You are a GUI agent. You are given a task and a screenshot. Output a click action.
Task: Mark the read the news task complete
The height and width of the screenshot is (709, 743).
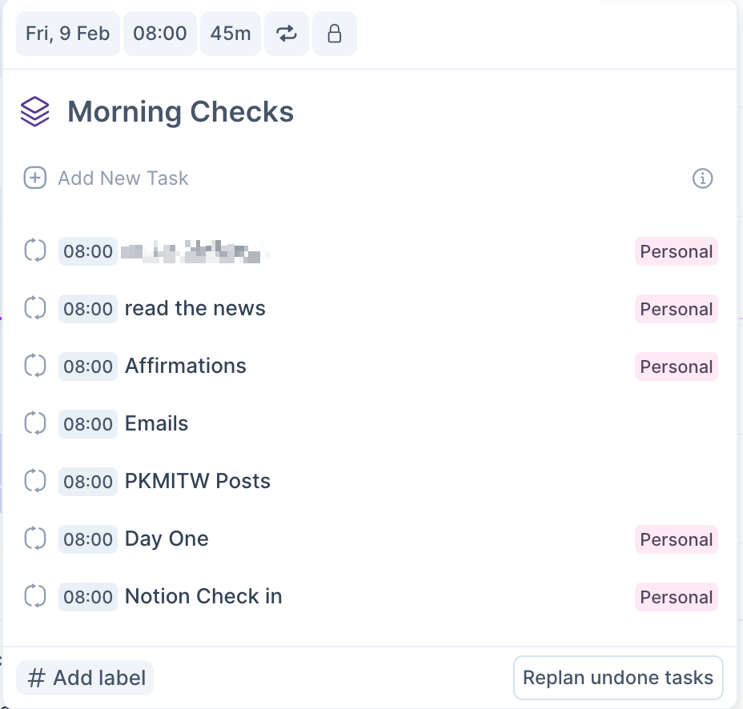tap(35, 309)
